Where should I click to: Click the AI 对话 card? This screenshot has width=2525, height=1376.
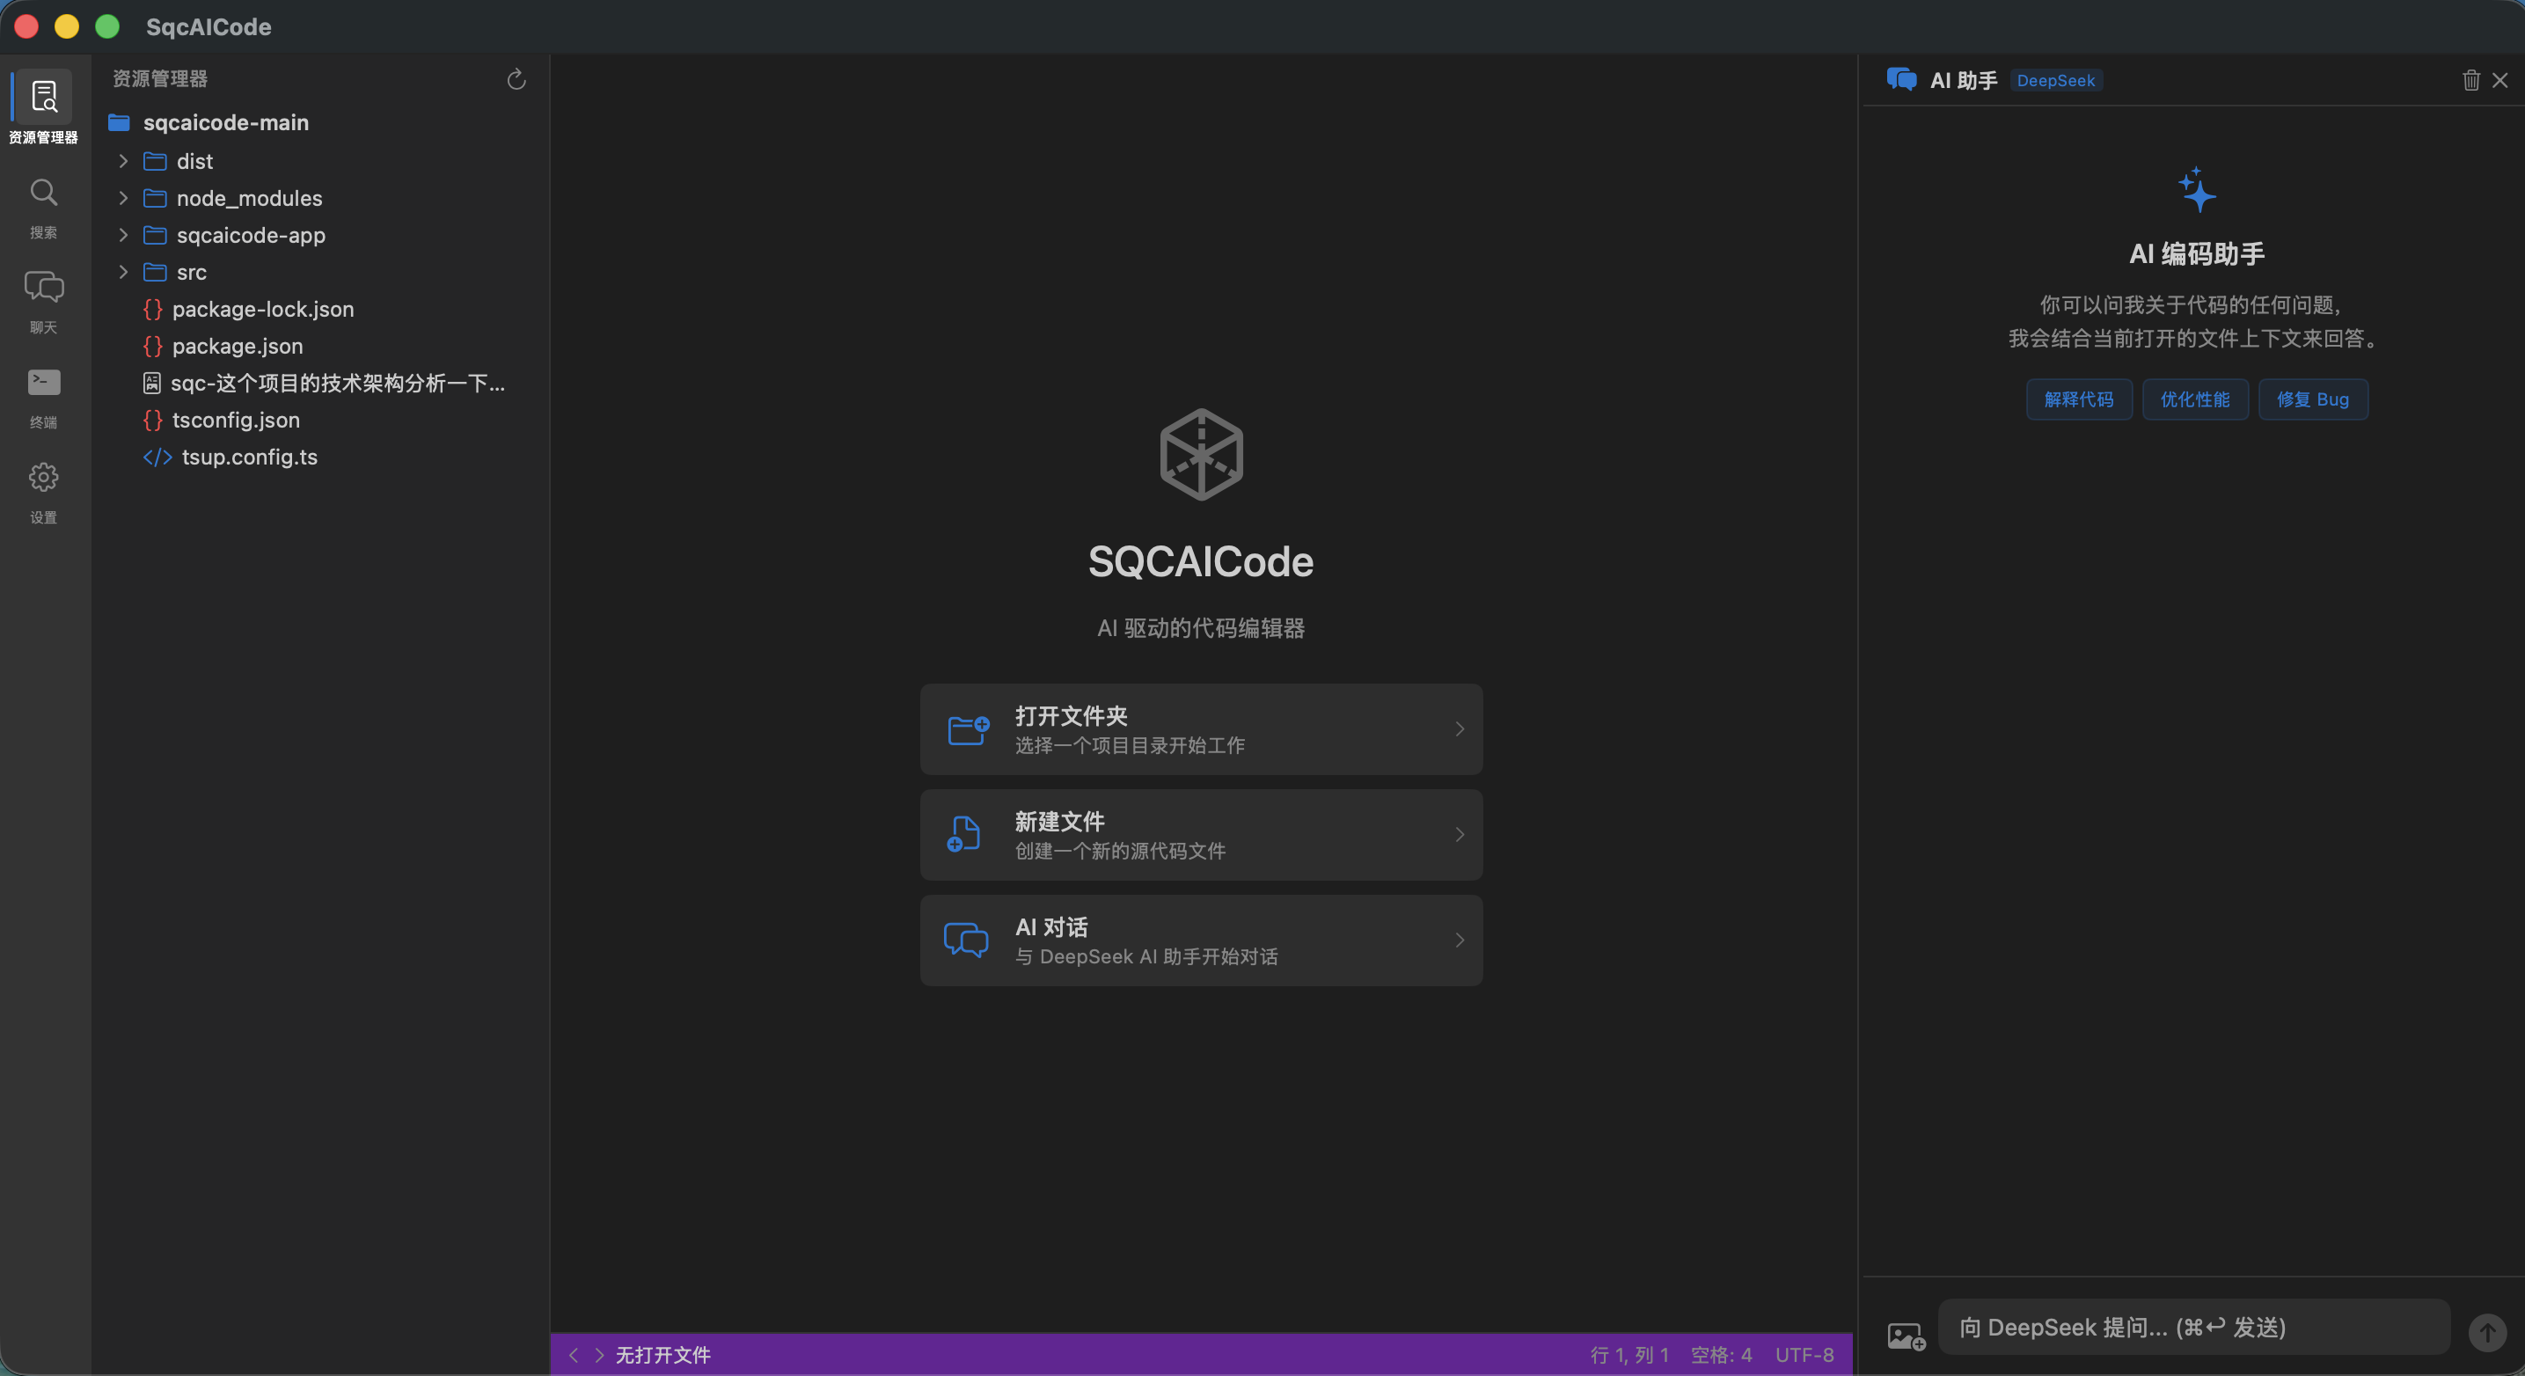(x=1201, y=941)
